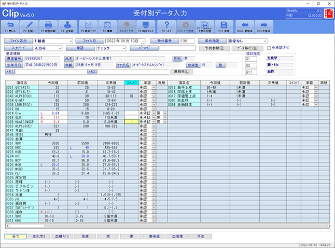Image resolution: width=335 pixels, height=248 pixels.
Task: Click the F1 close (閉じる) toolbar icon
Action: tap(10, 27)
